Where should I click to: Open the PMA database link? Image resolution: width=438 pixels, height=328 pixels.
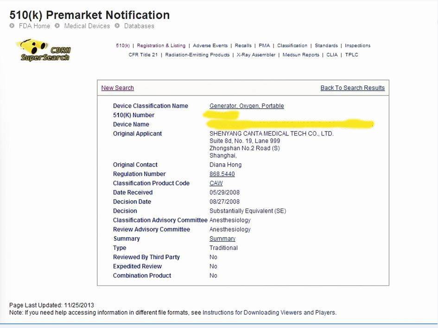[264, 45]
